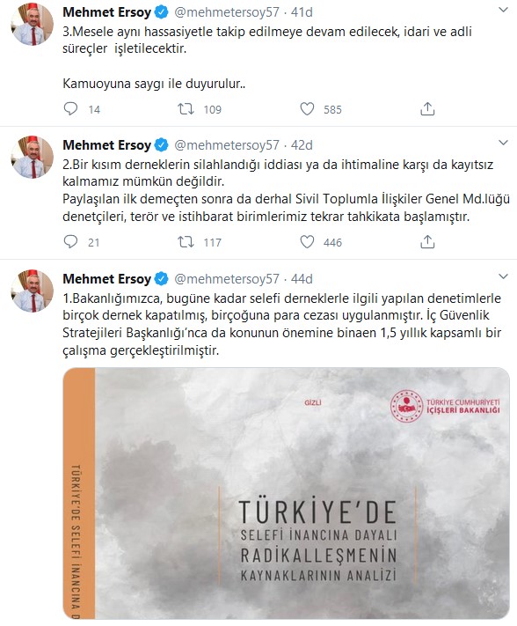Expand options chevron on the 42d tweet
Viewport: 517px width, 626px height.
click(504, 143)
